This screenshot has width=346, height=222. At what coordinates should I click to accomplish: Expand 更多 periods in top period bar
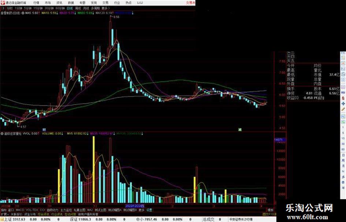point(106,8)
